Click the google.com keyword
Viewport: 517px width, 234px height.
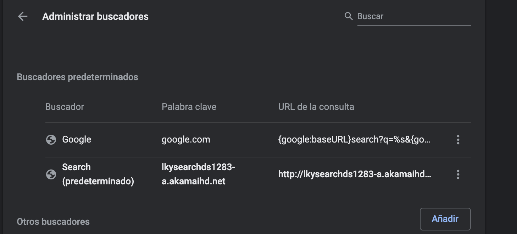pyautogui.click(x=186, y=140)
